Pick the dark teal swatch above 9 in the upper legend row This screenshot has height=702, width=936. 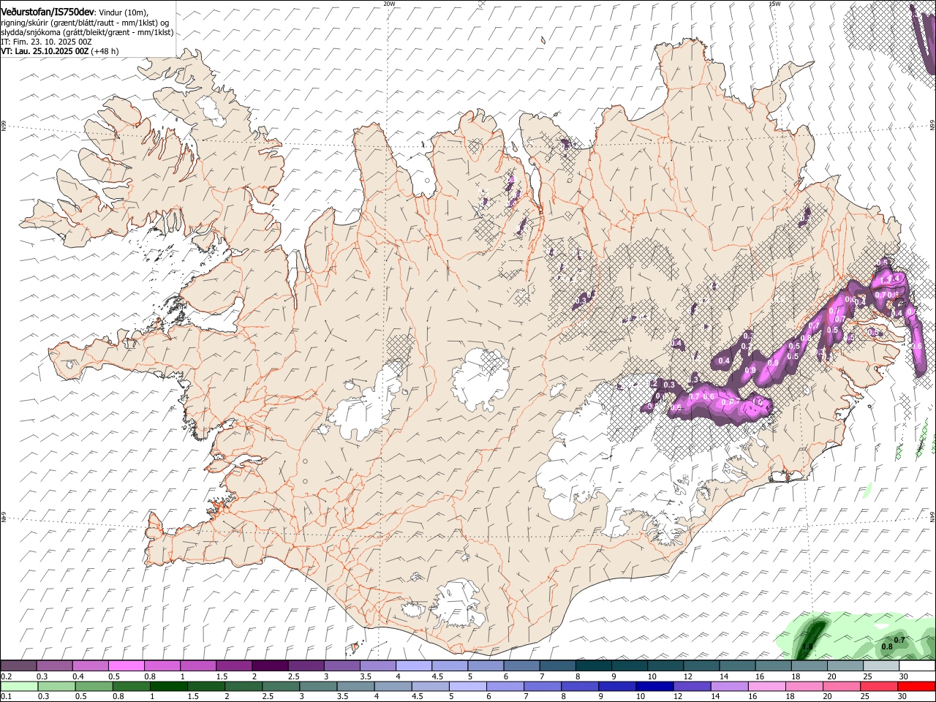click(x=630, y=665)
